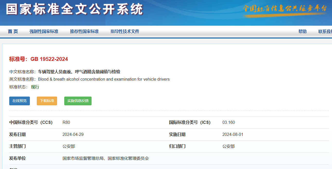
Task: Select 指导性技术文件 in the navigation bar
Action: (125, 31)
